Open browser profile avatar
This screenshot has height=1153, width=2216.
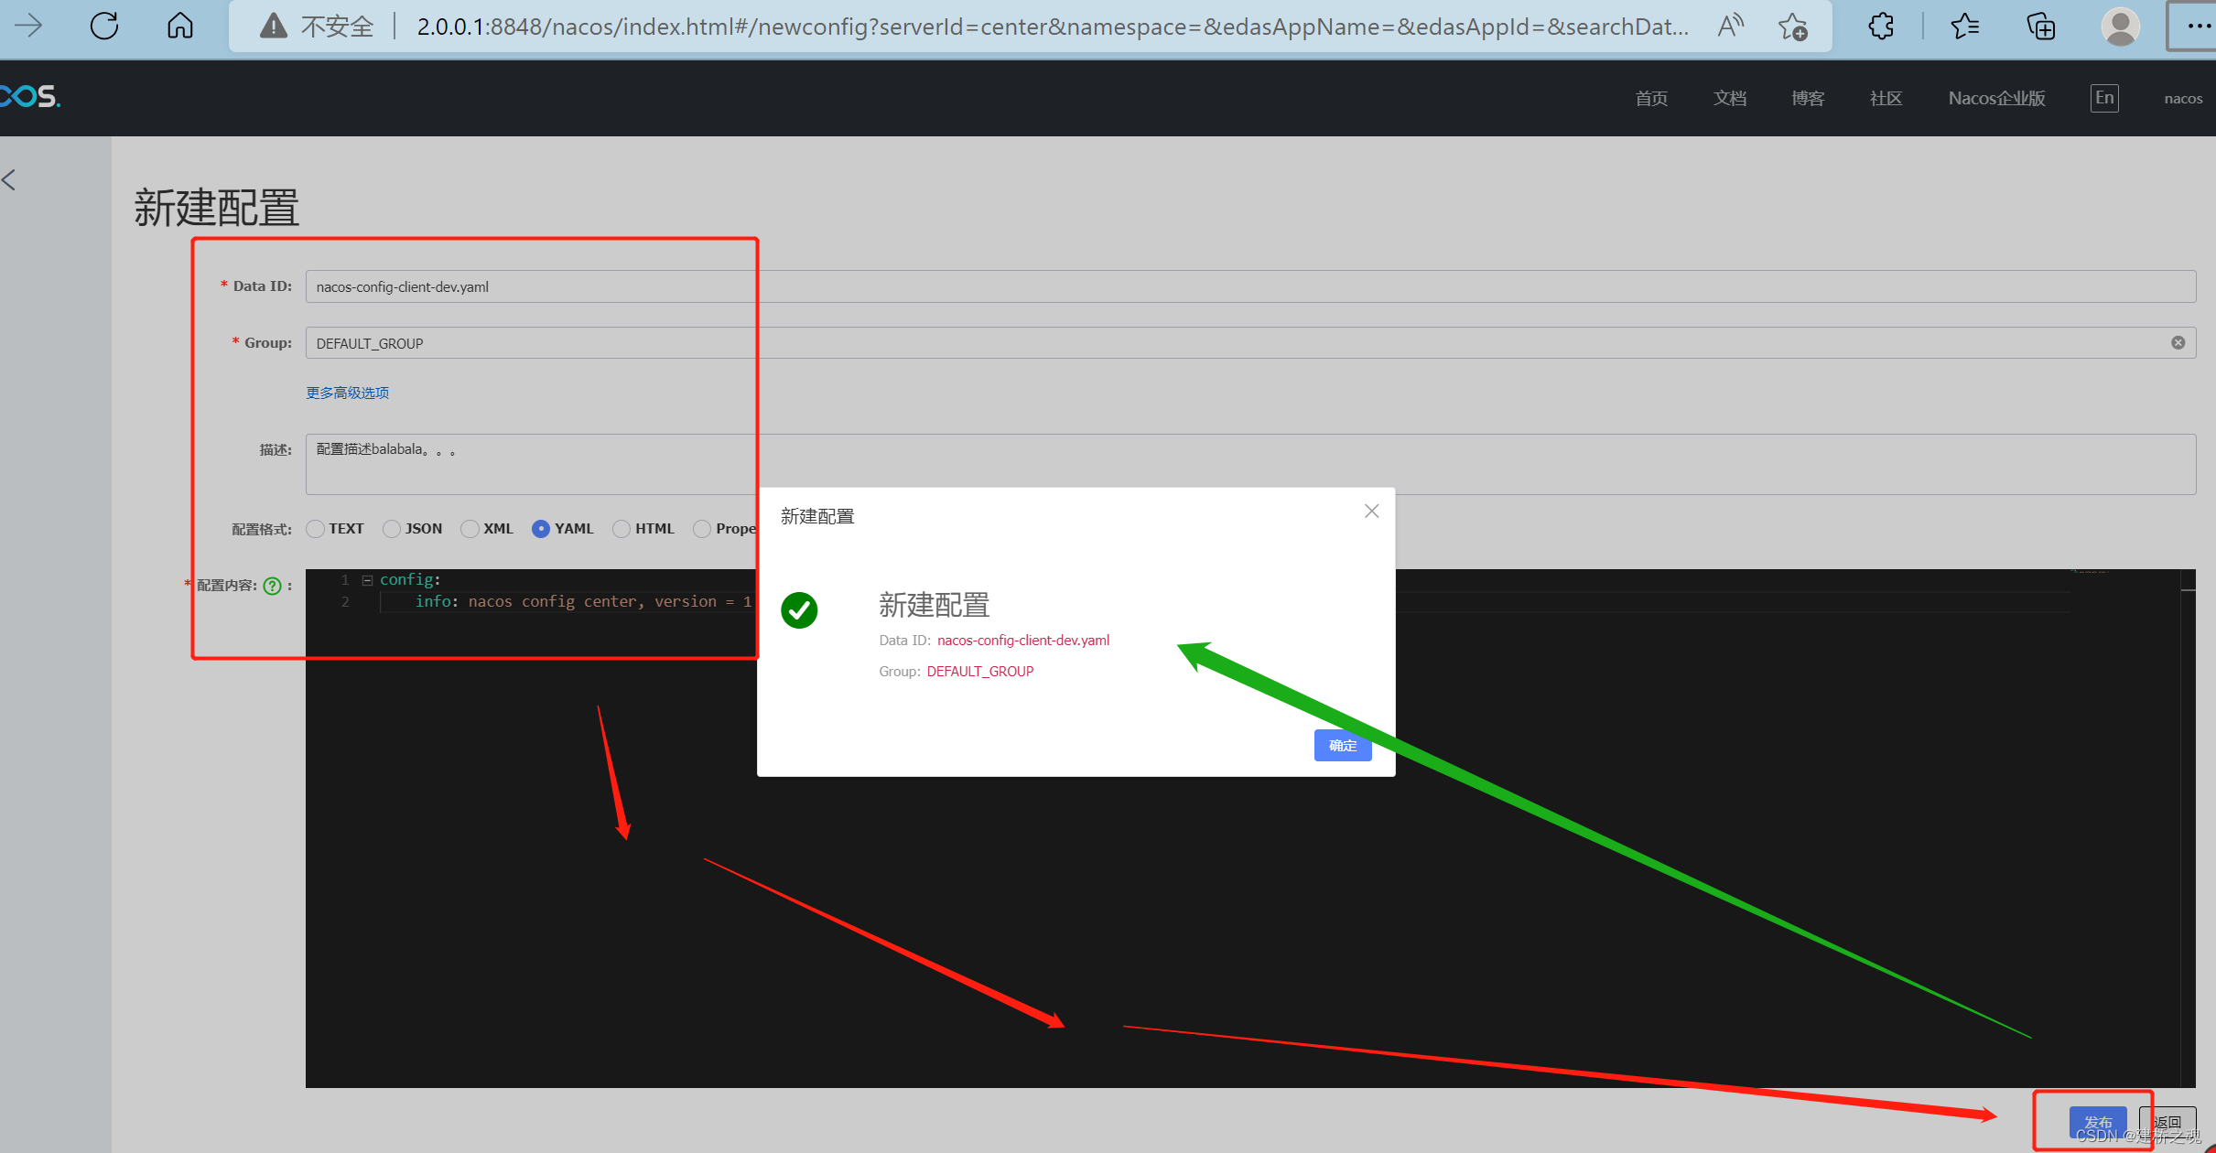pos(2120,27)
